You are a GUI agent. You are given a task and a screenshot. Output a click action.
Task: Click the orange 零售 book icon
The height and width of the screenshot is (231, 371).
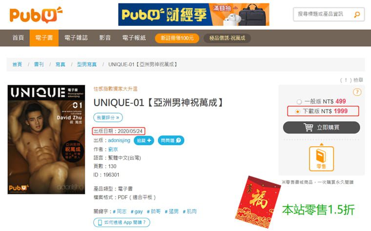(321, 158)
